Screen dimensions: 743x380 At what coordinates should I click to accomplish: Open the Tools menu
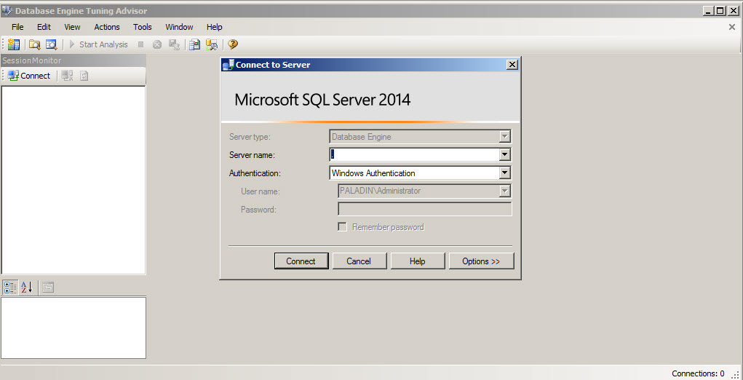click(x=143, y=27)
